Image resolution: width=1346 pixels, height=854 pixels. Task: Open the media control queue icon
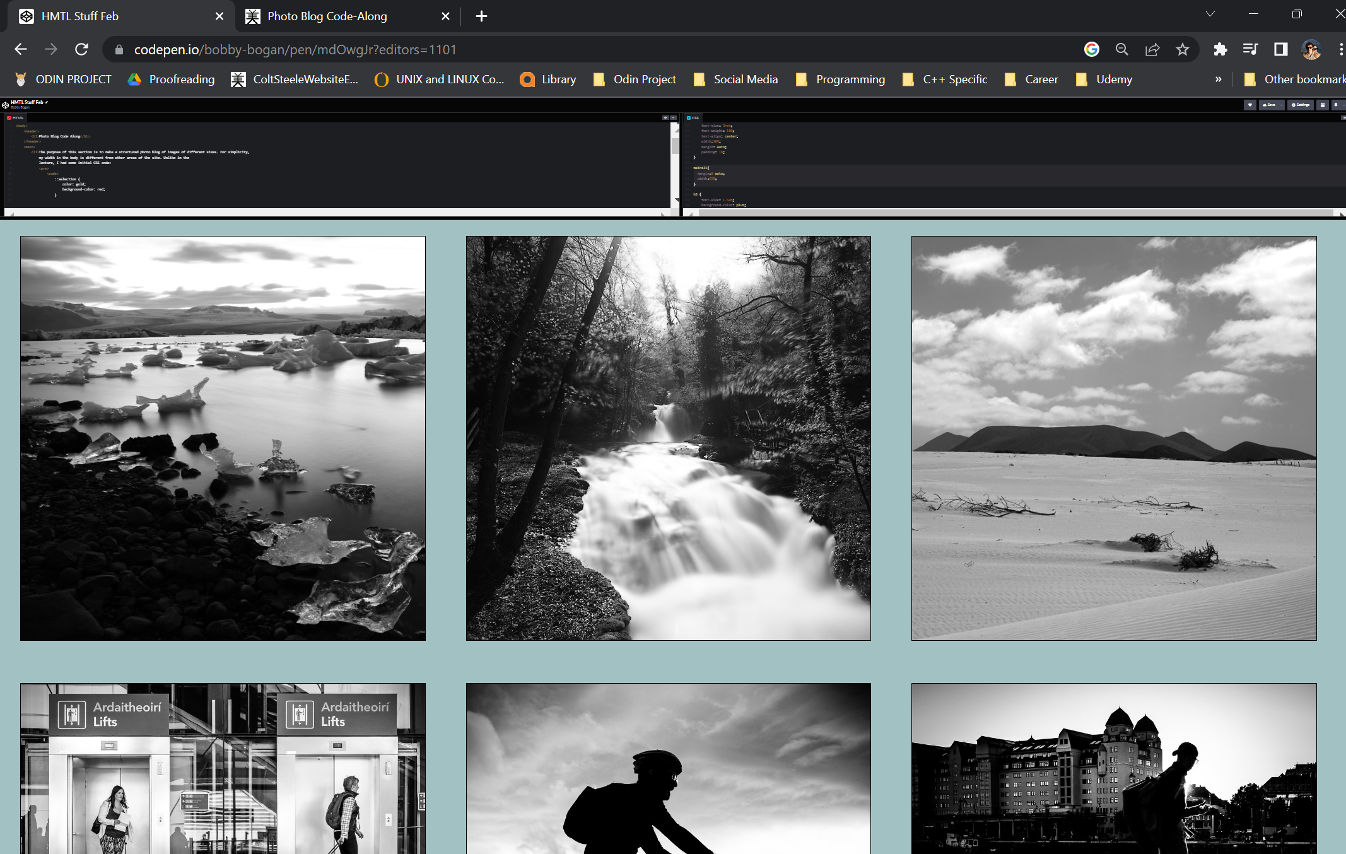(1250, 49)
